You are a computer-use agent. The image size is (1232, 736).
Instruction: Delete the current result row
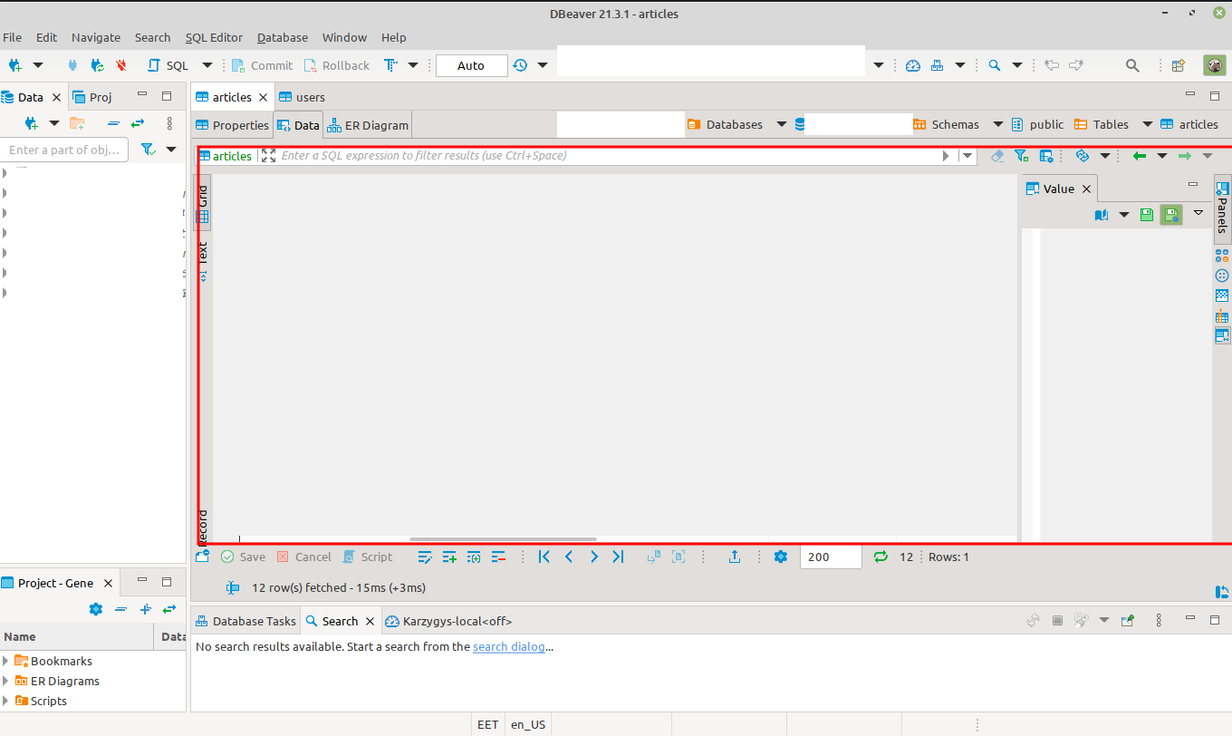click(x=497, y=557)
